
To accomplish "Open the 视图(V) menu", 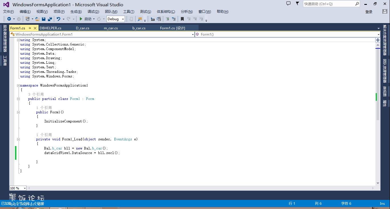I will [42, 12].
